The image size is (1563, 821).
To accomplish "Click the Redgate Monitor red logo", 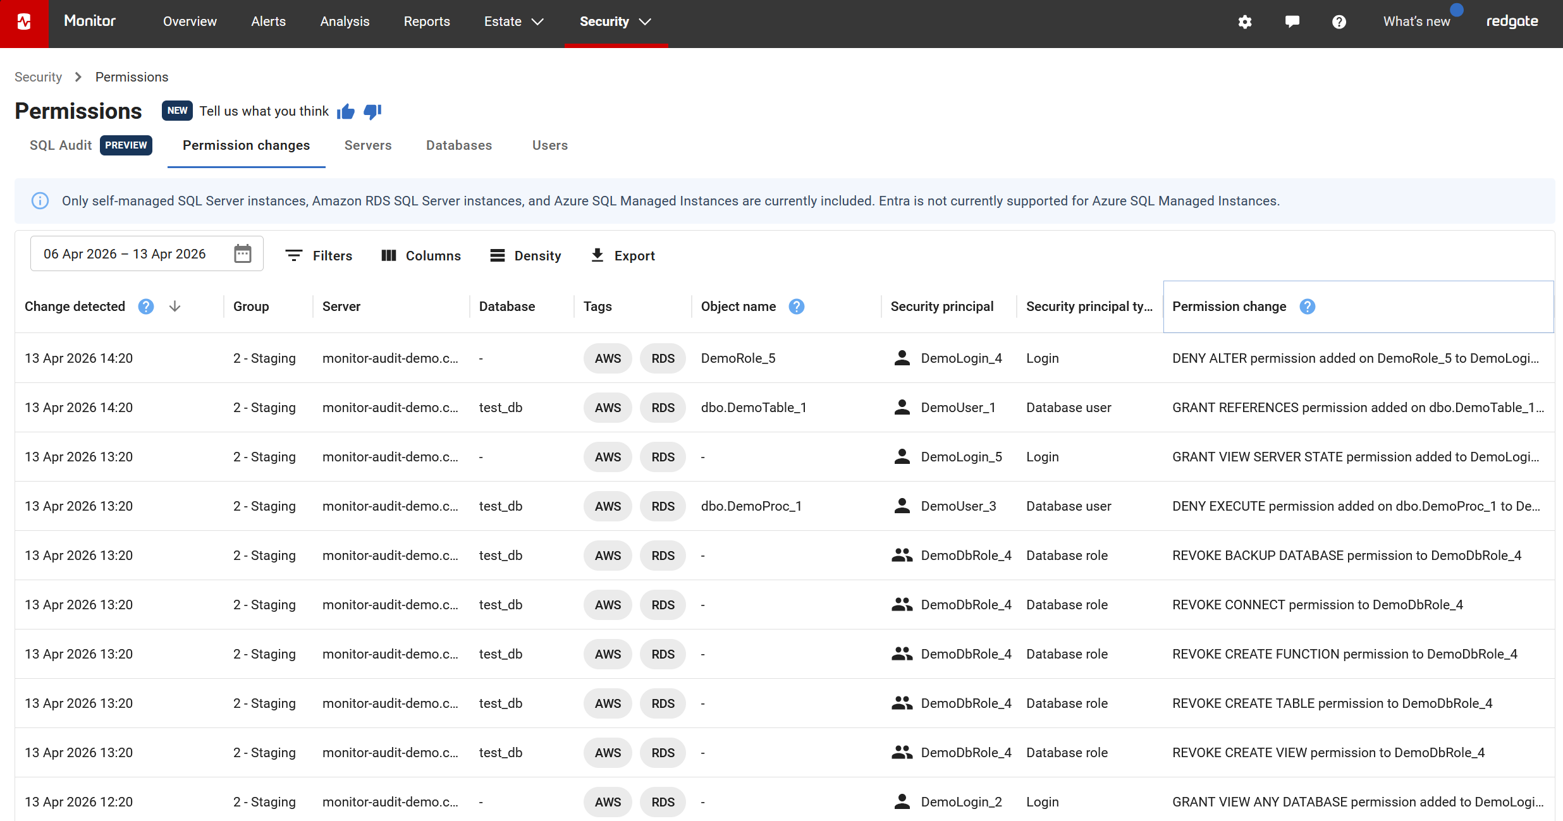I will pyautogui.click(x=24, y=22).
